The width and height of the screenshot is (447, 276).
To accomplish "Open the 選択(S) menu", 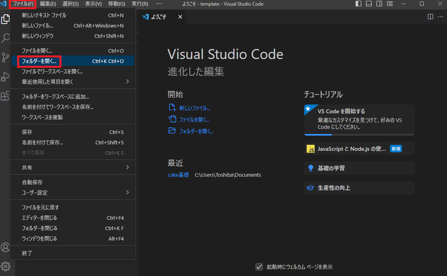I will pos(71,4).
